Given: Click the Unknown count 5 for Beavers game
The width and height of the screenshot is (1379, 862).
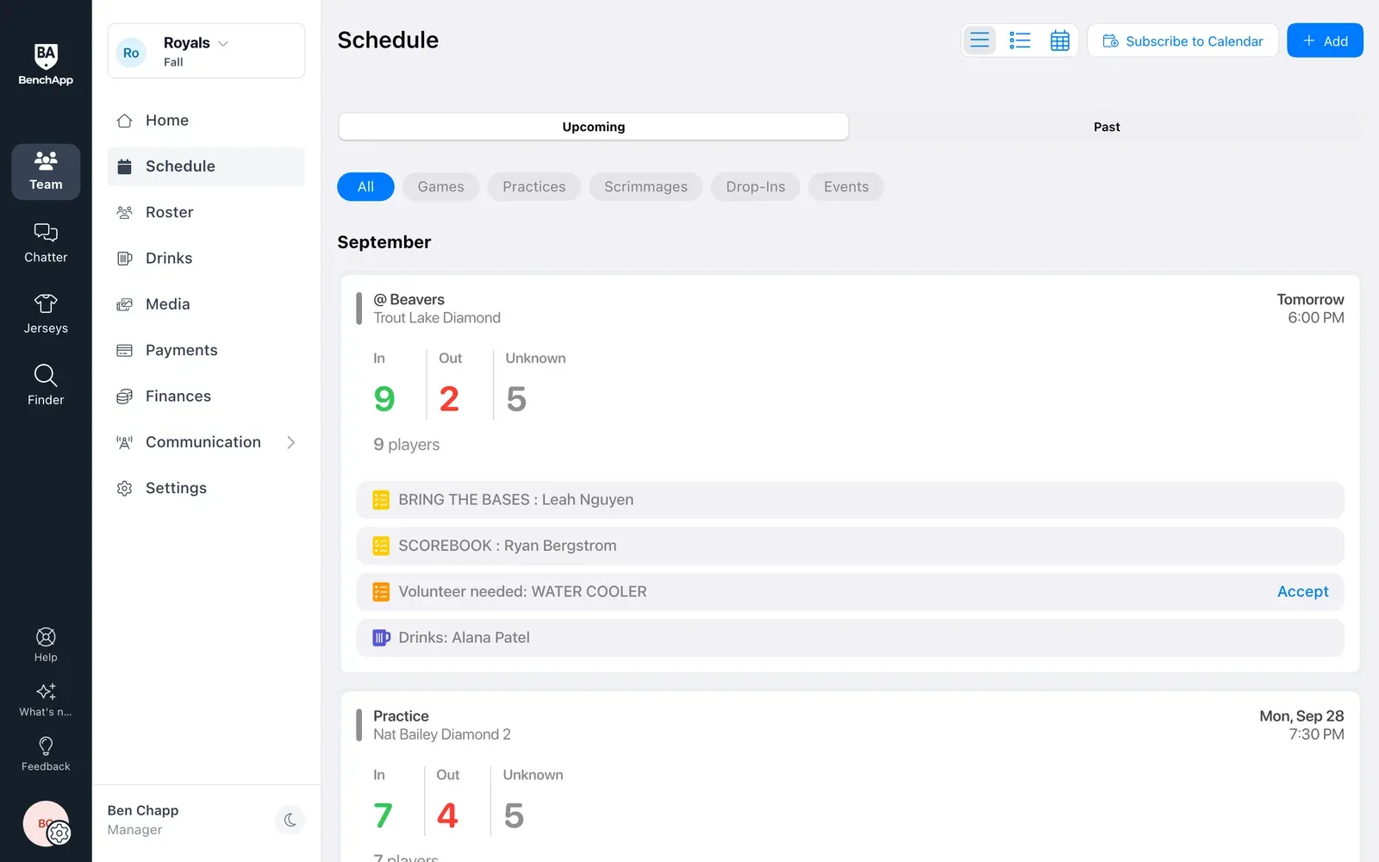Looking at the screenshot, I should click(x=516, y=399).
